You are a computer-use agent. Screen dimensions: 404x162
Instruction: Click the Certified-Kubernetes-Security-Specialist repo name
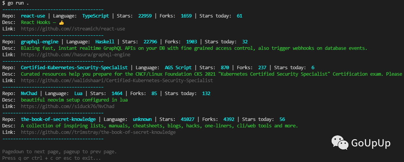click(74, 68)
